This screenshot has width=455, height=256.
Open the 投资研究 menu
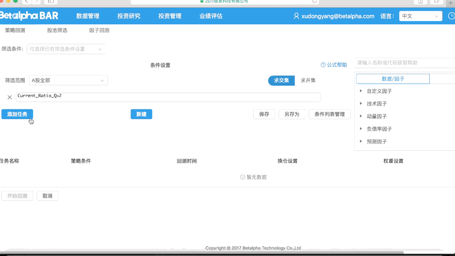pyautogui.click(x=129, y=16)
